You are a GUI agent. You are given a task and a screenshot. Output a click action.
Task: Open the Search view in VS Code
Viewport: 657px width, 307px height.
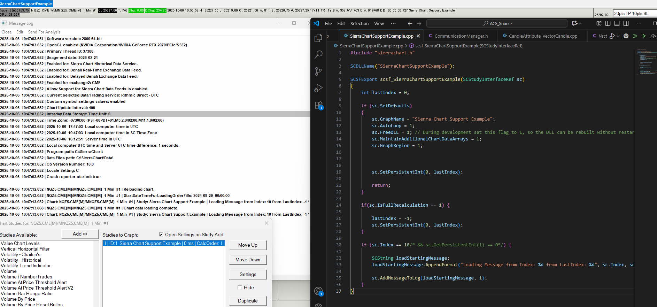tap(318, 55)
